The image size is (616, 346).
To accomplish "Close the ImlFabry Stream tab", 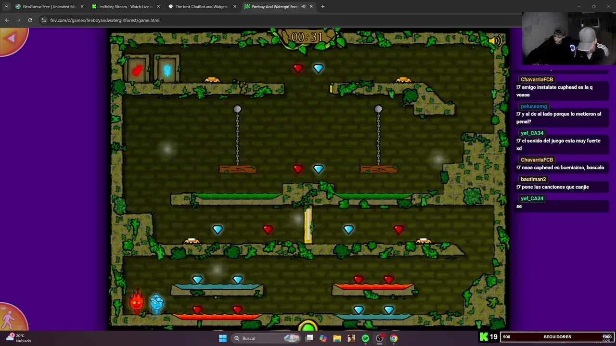I will [x=158, y=7].
